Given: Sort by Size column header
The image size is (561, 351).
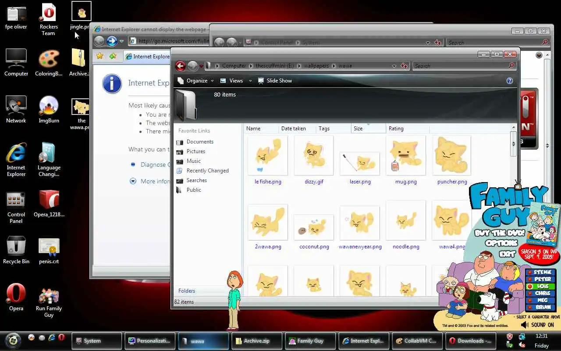Looking at the screenshot, I should click(x=368, y=129).
